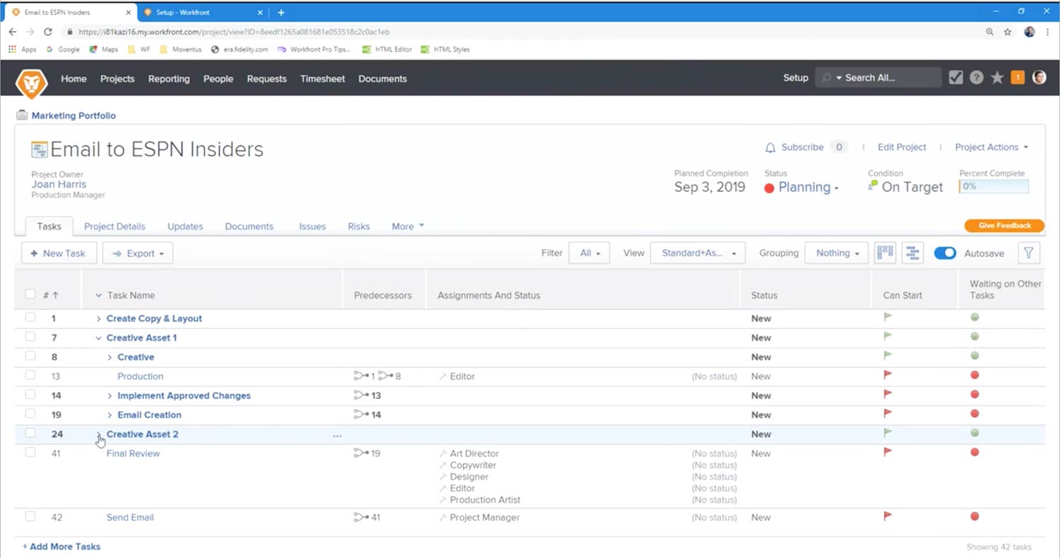Open the Reporting menu in the top navigation
Viewport: 1060px width, 558px height.
[169, 78]
